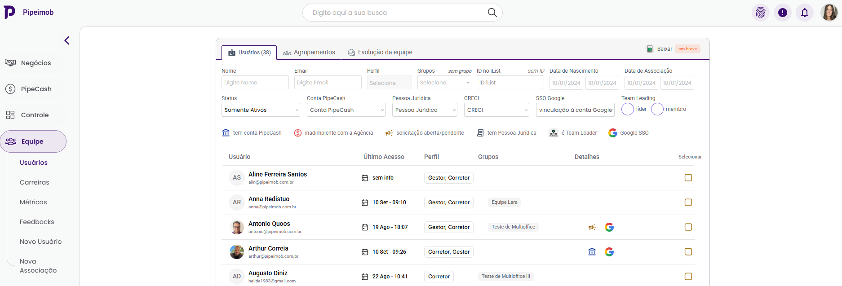Screen dimensions: 842x286
Task: Click the fingerprint icon in top bar
Action: [x=760, y=13]
